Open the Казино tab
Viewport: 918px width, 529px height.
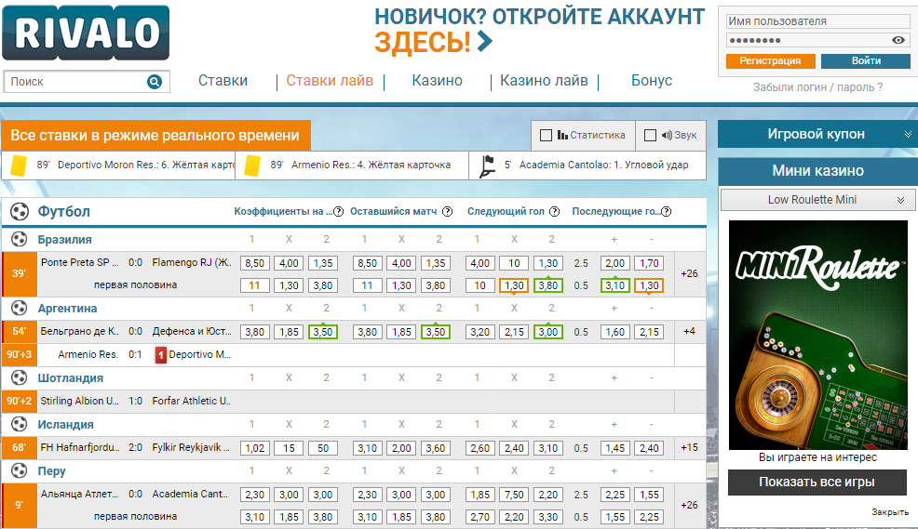pyautogui.click(x=437, y=81)
